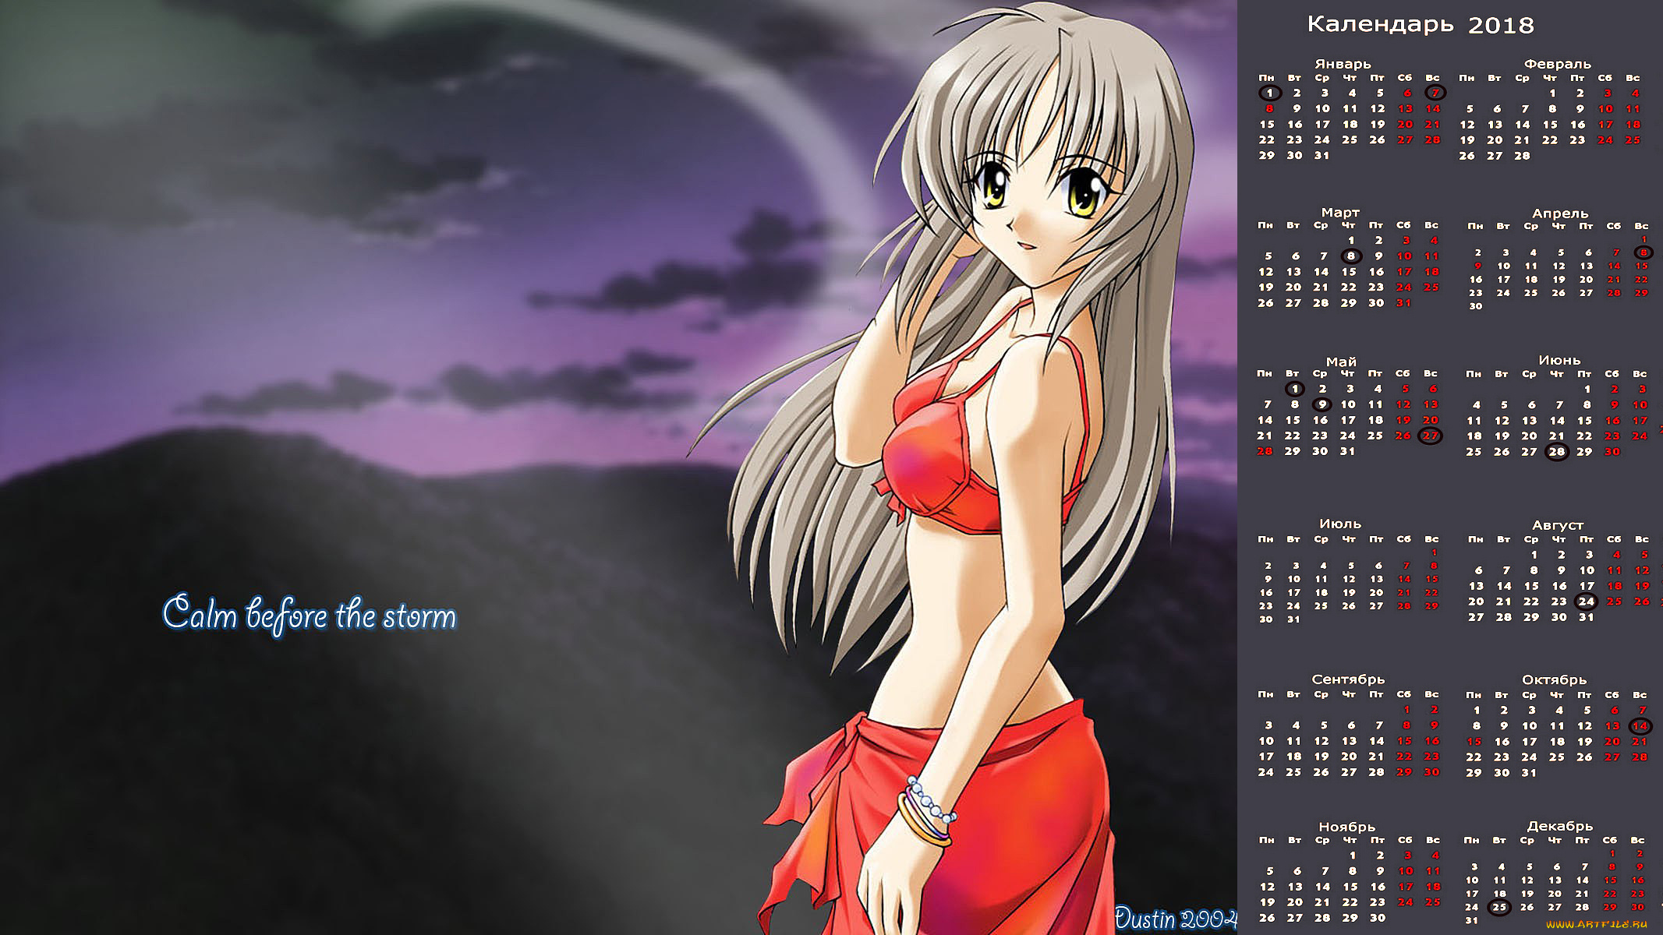Click circled 27 in Май
The image size is (1663, 935).
[x=1431, y=436]
